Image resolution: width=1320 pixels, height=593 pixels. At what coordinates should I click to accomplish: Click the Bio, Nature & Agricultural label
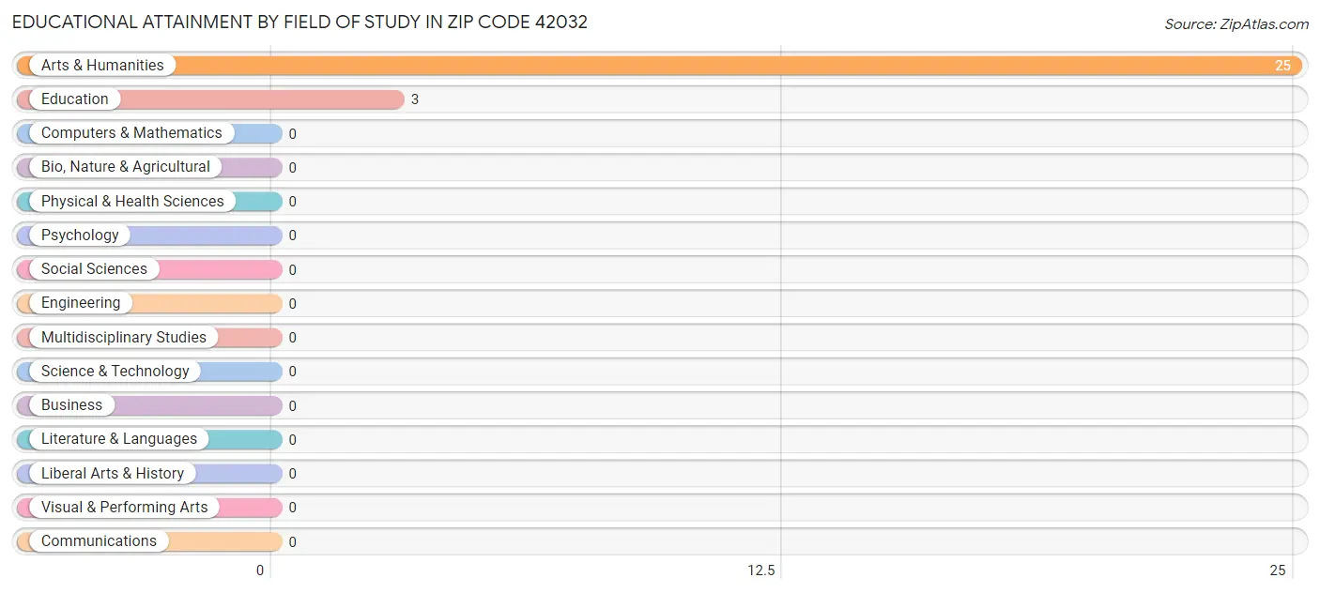pos(126,166)
